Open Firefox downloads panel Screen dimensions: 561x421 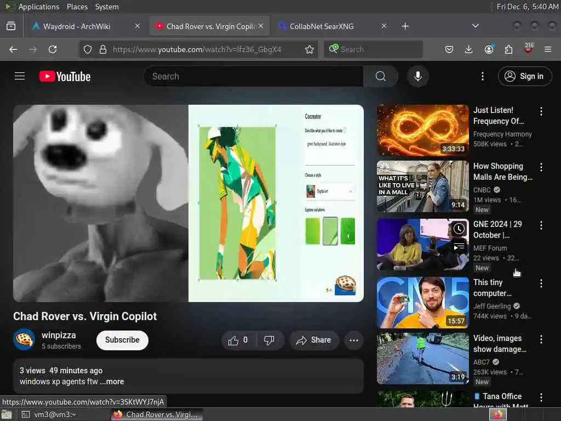tap(469, 49)
